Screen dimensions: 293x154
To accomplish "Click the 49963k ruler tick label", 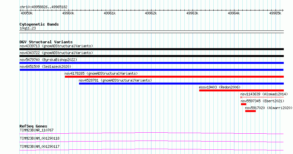I will (192, 13).
